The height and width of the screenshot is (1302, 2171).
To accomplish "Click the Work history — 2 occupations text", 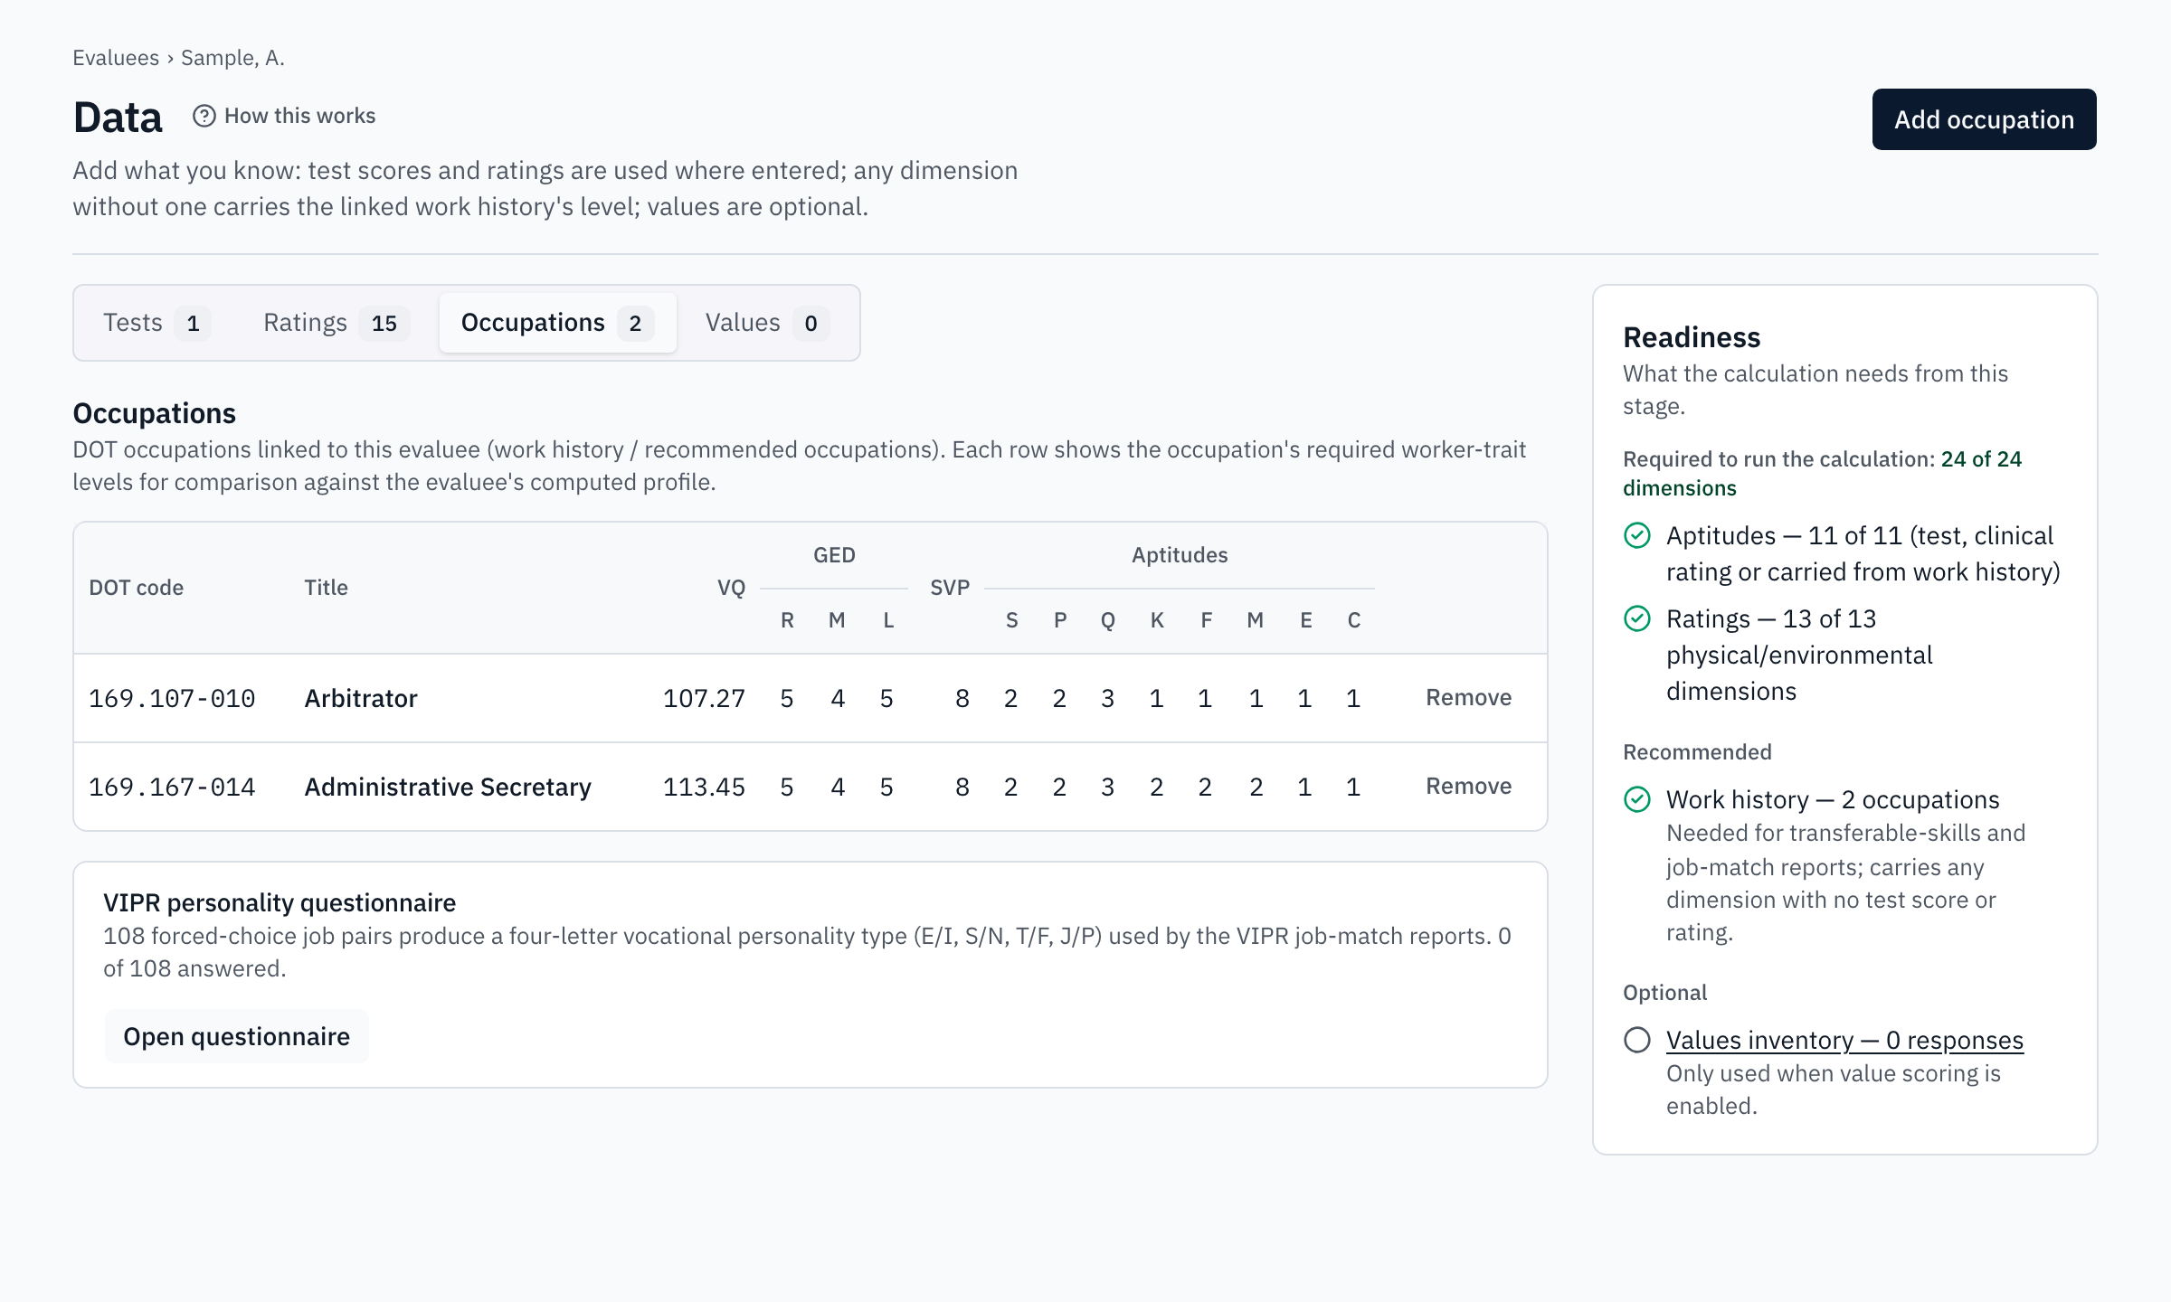I will pos(1833,799).
